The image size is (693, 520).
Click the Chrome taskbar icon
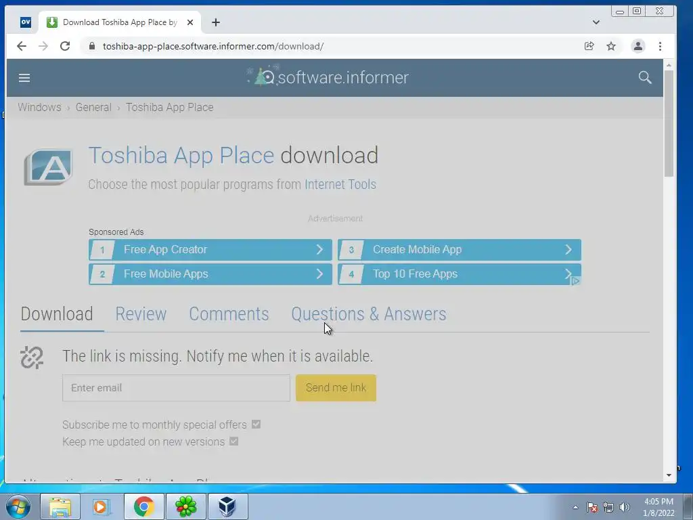point(143,506)
